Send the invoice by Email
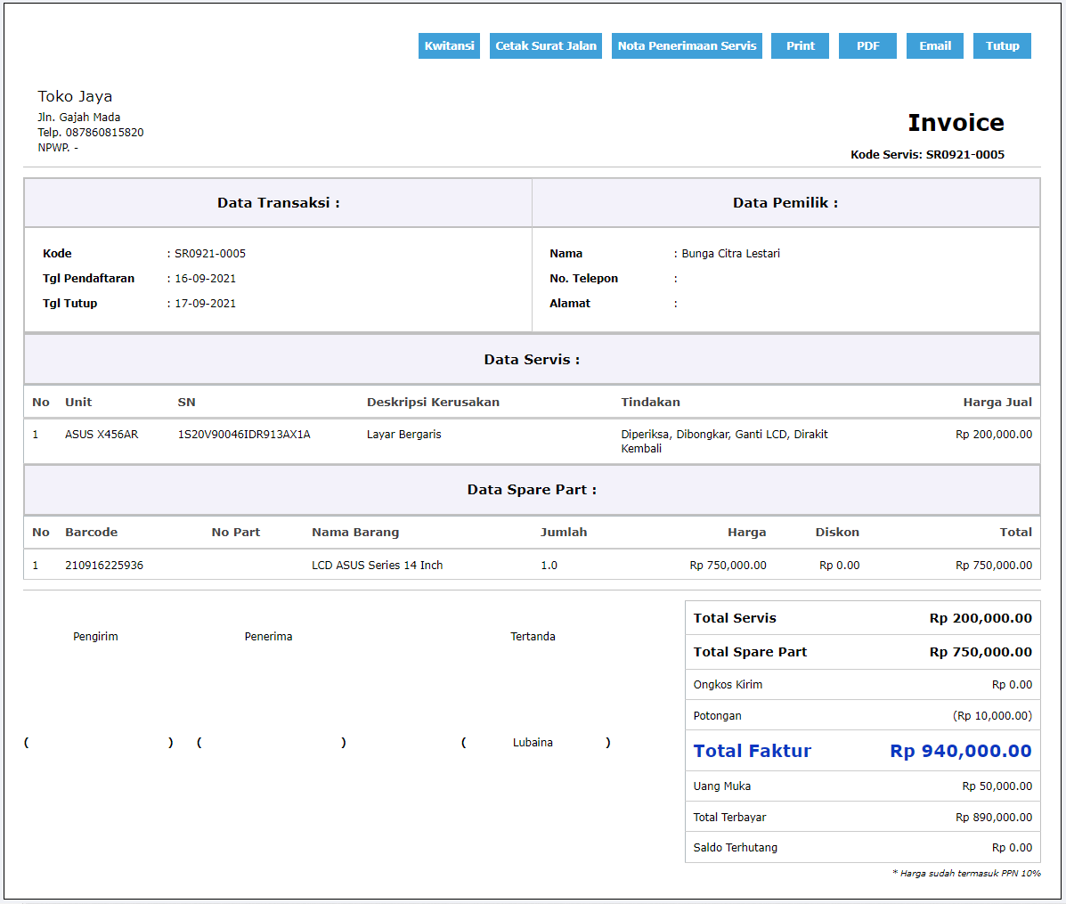This screenshot has height=904, width=1066. 935,45
